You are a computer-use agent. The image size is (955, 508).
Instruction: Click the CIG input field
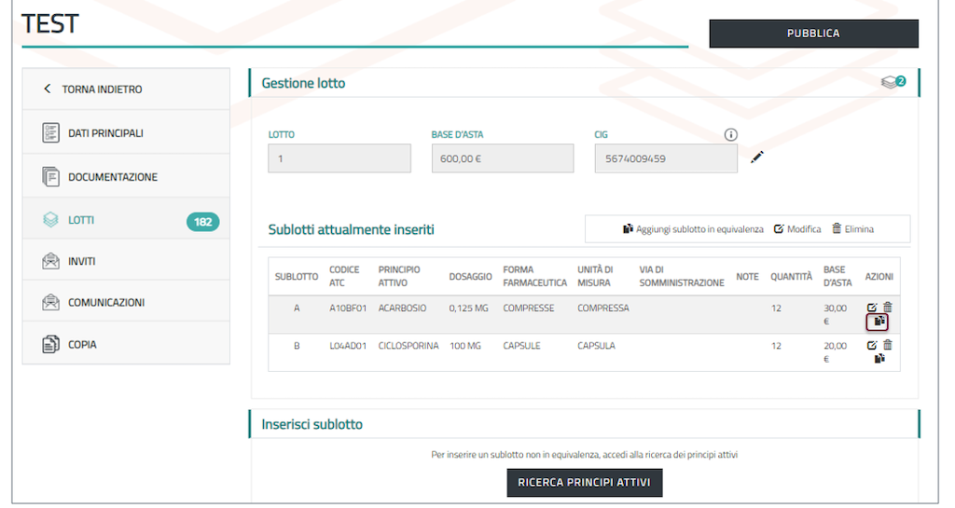(x=665, y=158)
